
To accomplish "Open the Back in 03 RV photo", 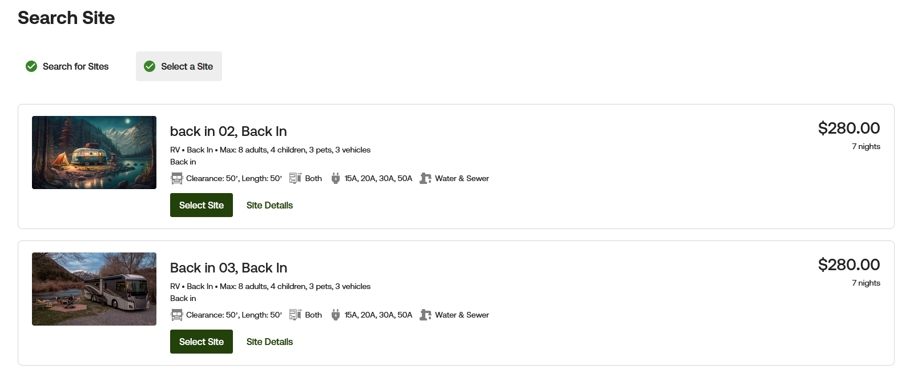I will pos(94,289).
